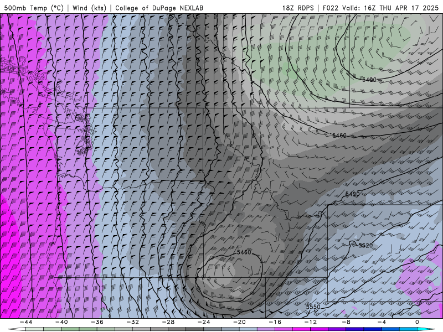The height and width of the screenshot is (332, 443).
Task: Click the -4 colorbar tick label
Action: coord(382,322)
